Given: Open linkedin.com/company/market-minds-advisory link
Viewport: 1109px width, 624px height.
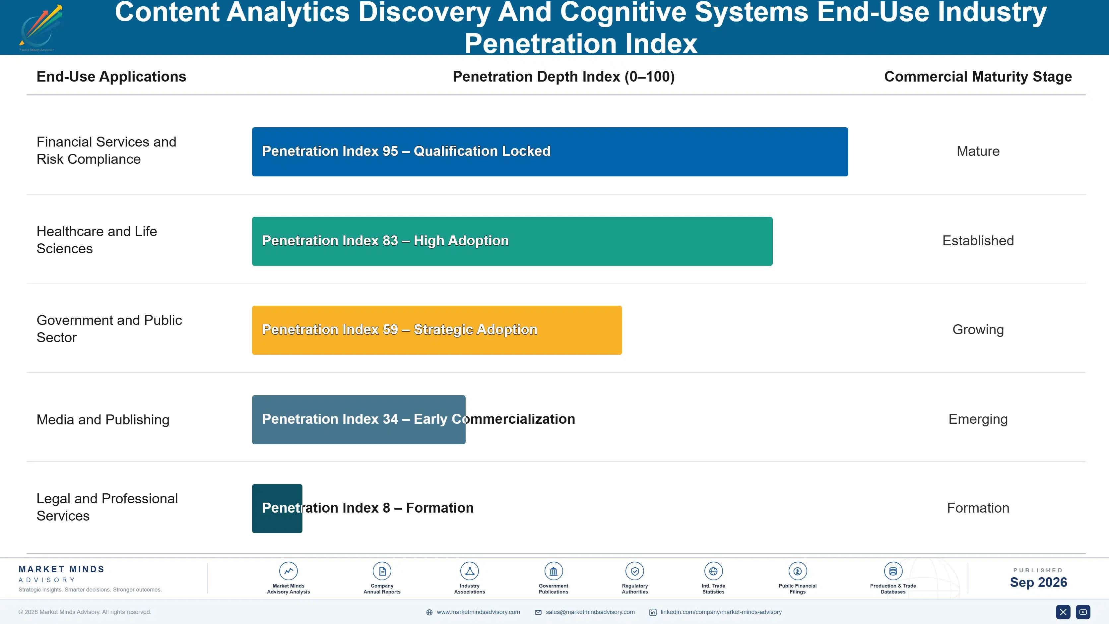Looking at the screenshot, I should coord(721,612).
